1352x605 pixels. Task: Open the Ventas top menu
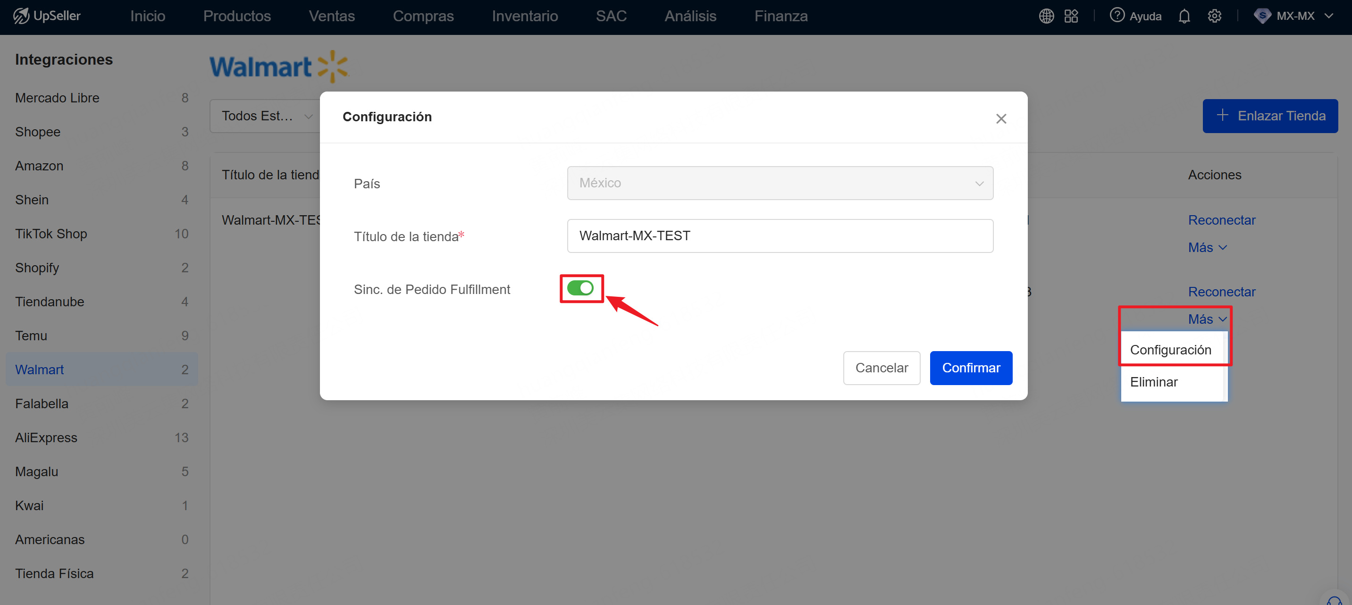331,16
